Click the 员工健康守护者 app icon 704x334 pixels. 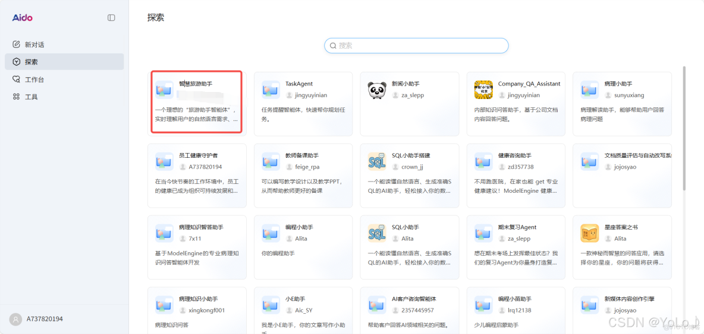(164, 161)
